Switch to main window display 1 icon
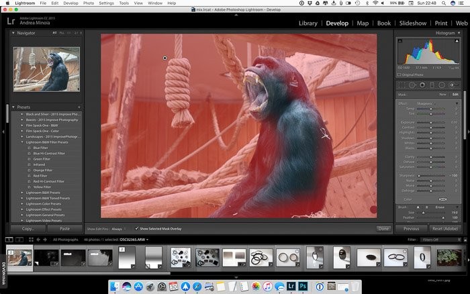The image size is (470, 294). coord(9,240)
